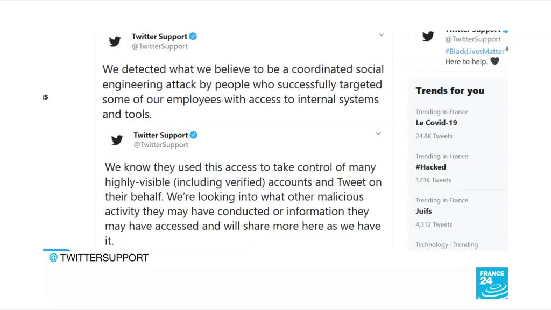Open the Juifs trending topic

(x=423, y=211)
